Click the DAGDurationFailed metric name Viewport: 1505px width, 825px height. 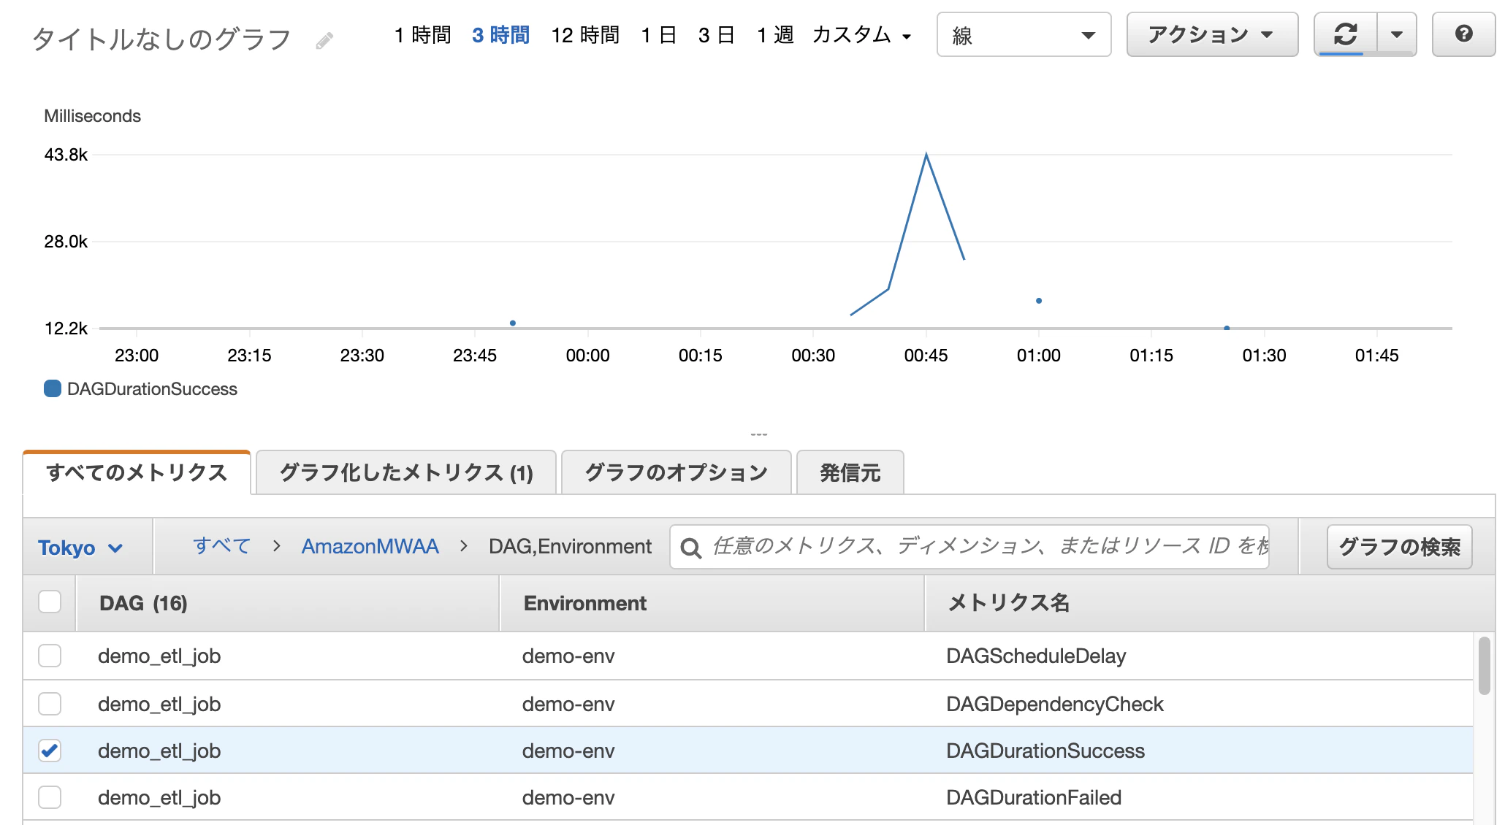pyautogui.click(x=1034, y=797)
